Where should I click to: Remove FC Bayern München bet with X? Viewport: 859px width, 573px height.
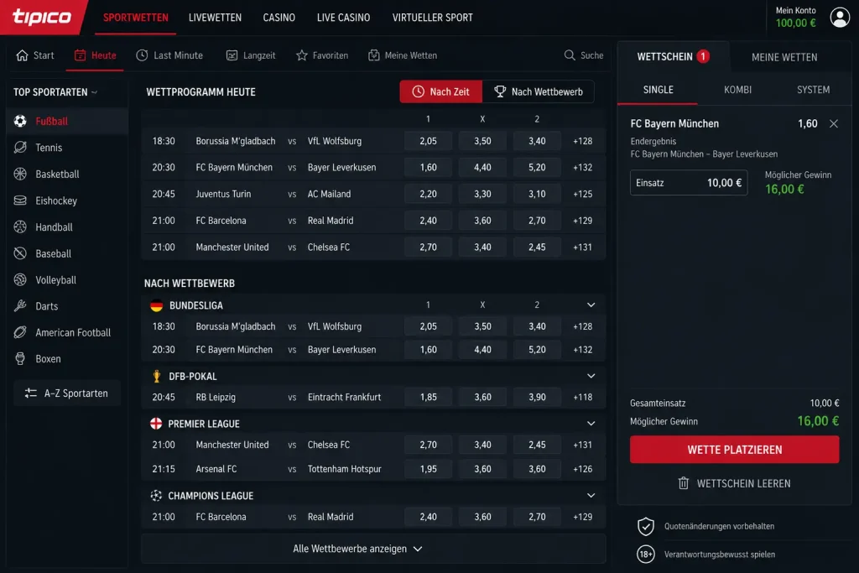(833, 124)
